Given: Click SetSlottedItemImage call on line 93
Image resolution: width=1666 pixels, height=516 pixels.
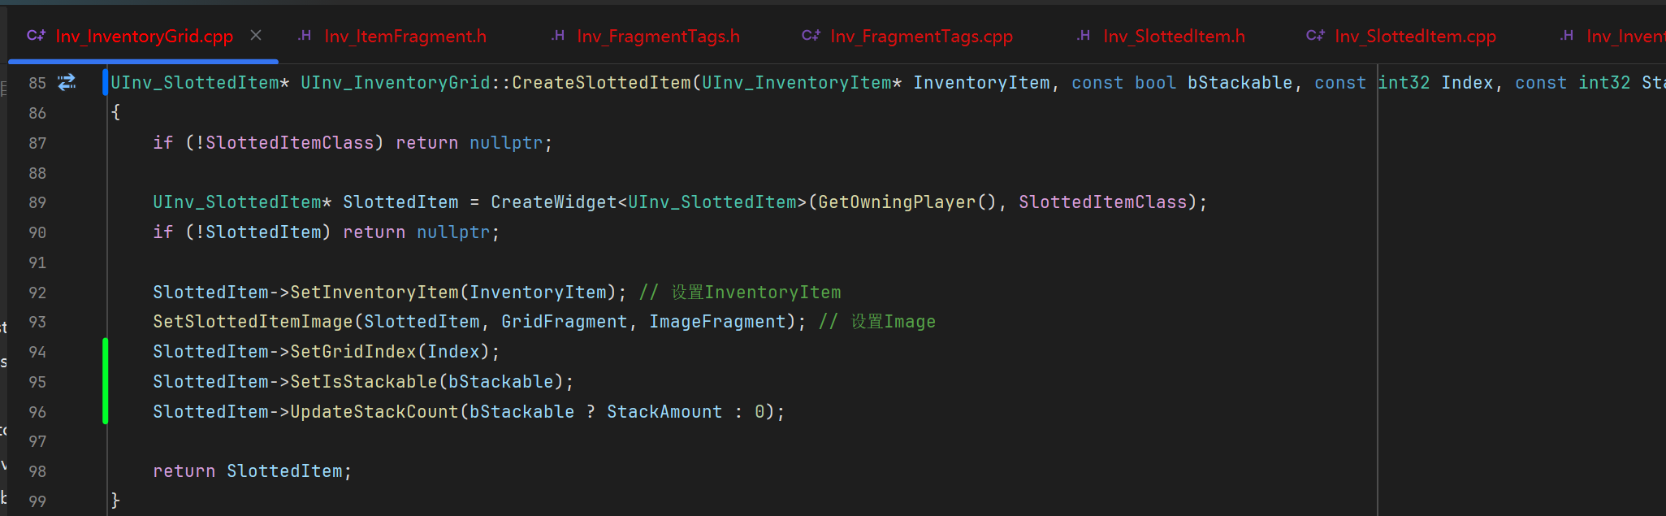Looking at the screenshot, I should click(253, 322).
